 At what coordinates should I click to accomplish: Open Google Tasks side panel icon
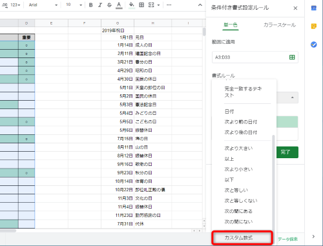point(314,45)
